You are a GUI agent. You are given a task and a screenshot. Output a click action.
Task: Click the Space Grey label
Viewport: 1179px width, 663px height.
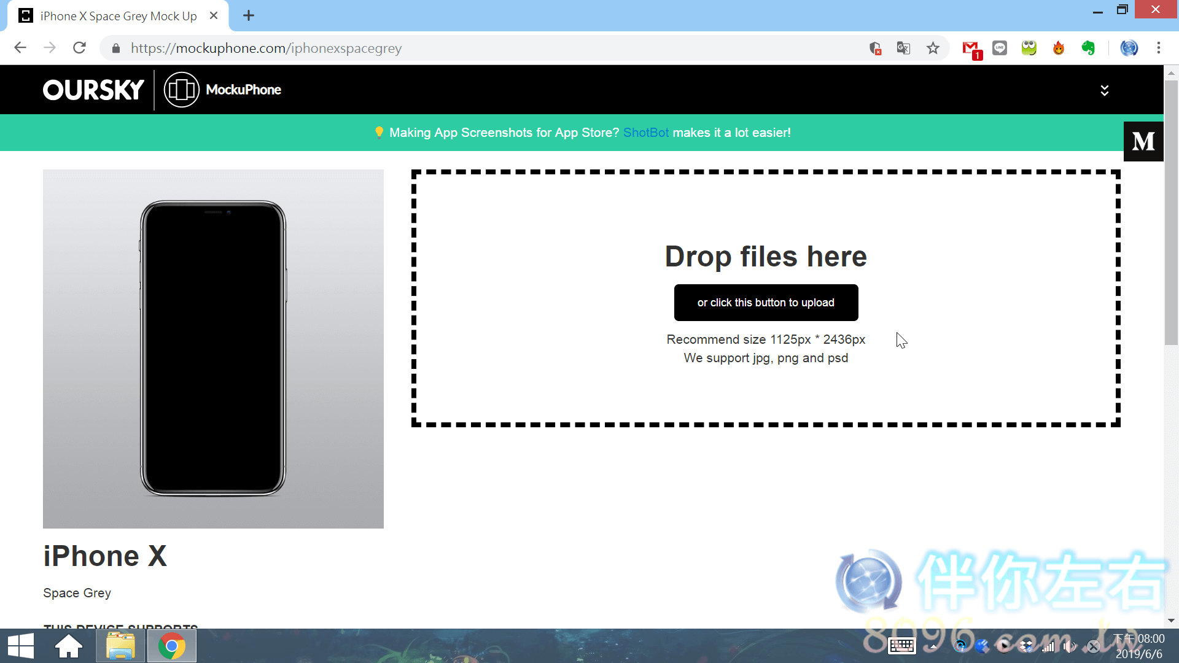77,593
